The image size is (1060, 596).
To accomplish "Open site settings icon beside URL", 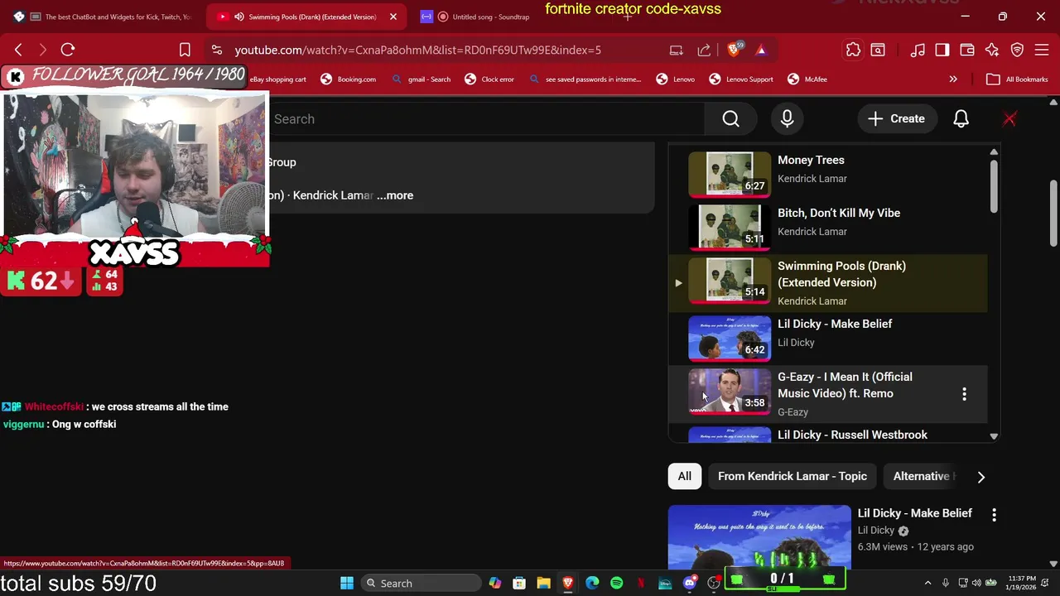I will (216, 50).
